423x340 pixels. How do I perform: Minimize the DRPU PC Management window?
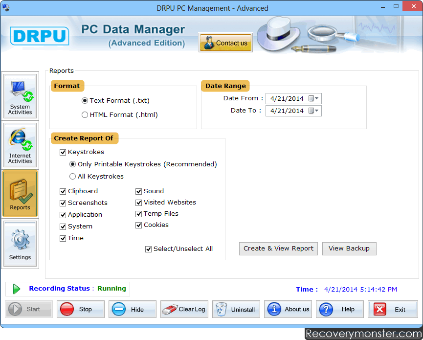382,7
